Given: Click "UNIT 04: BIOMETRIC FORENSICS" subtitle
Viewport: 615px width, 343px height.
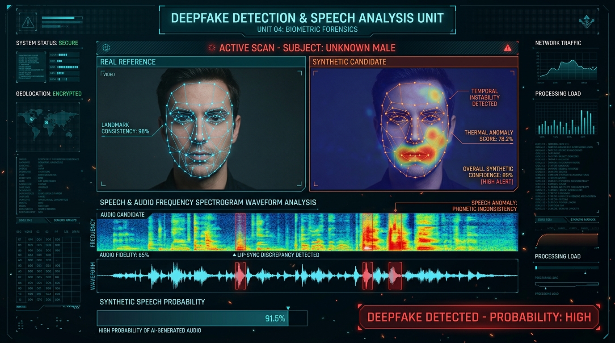Looking at the screenshot, I should click(x=307, y=29).
